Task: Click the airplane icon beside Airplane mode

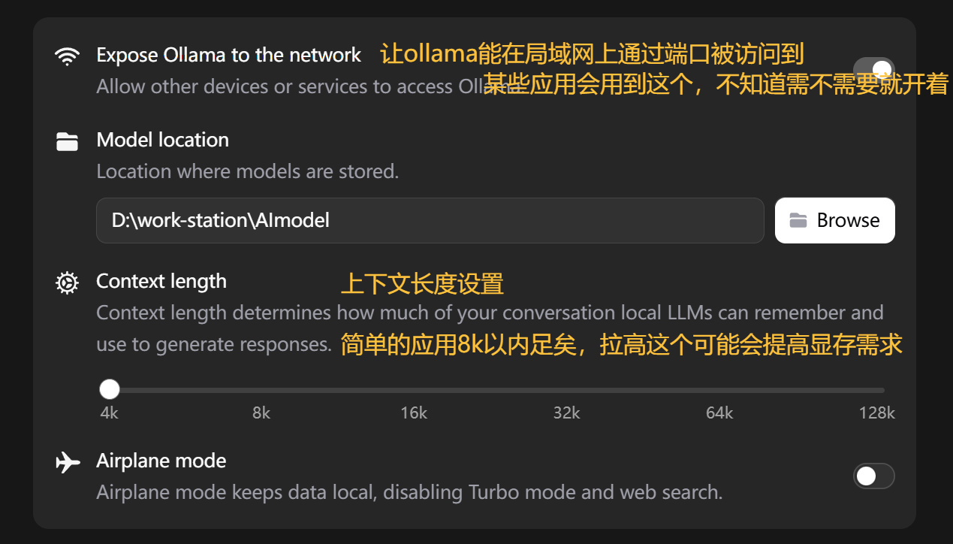Action: pyautogui.click(x=68, y=462)
